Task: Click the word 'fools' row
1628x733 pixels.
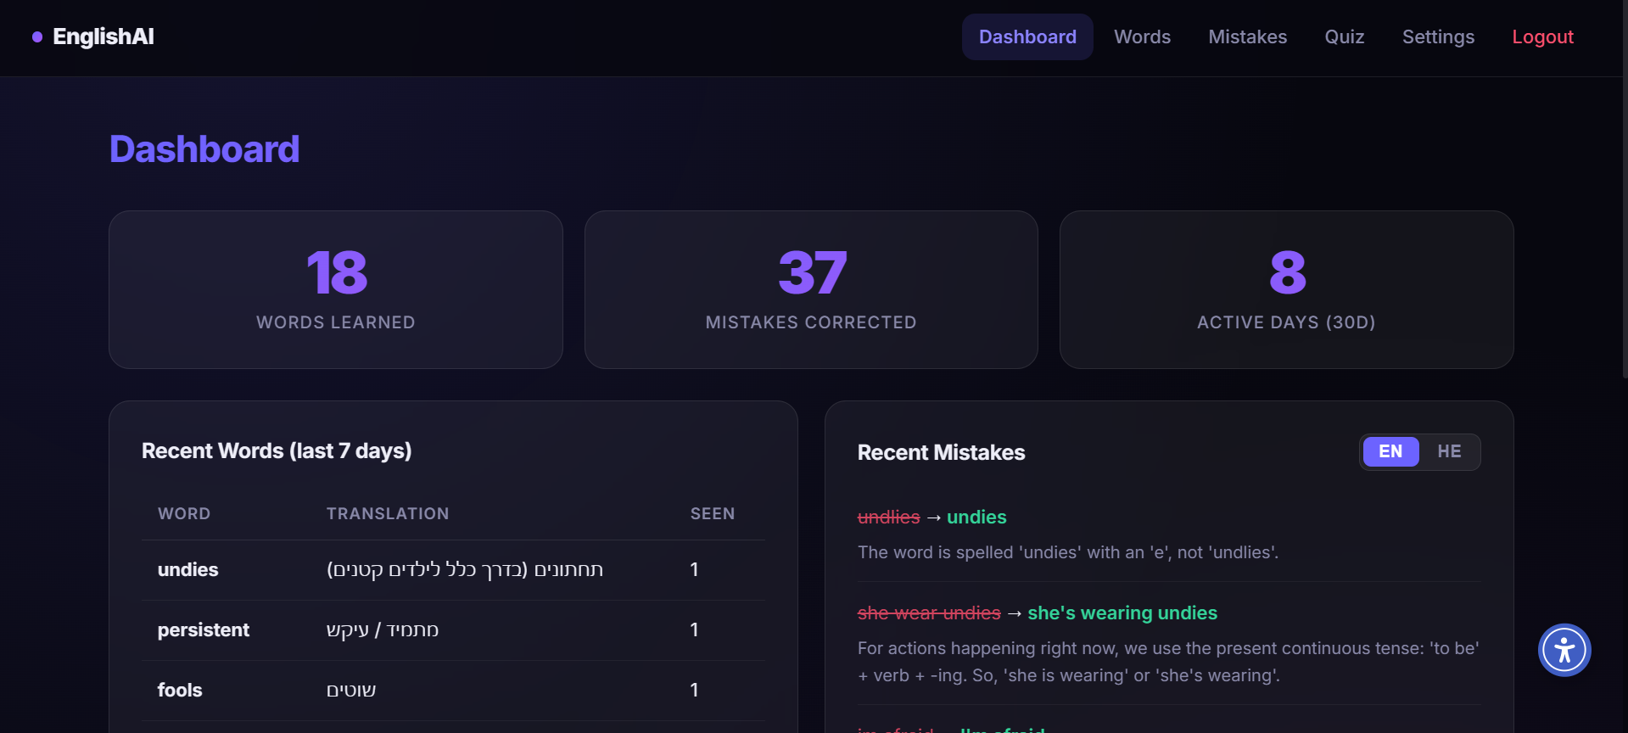Action: 180,691
